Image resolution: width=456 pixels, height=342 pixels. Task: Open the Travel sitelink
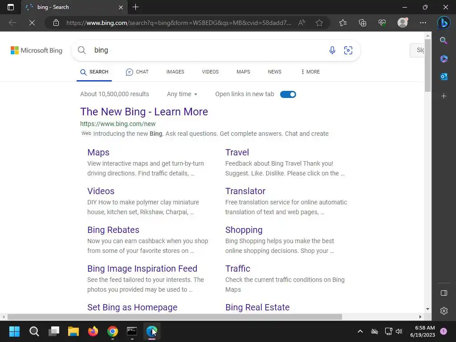[x=237, y=152]
